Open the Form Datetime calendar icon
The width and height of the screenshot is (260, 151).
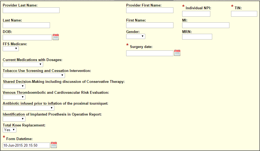coord(54,145)
